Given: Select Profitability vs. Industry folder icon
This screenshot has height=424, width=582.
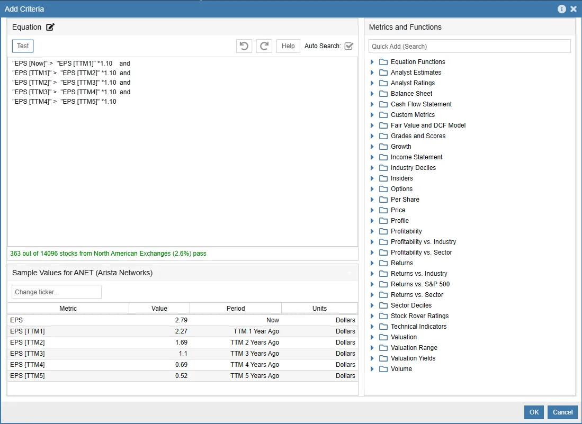Looking at the screenshot, I should point(383,242).
